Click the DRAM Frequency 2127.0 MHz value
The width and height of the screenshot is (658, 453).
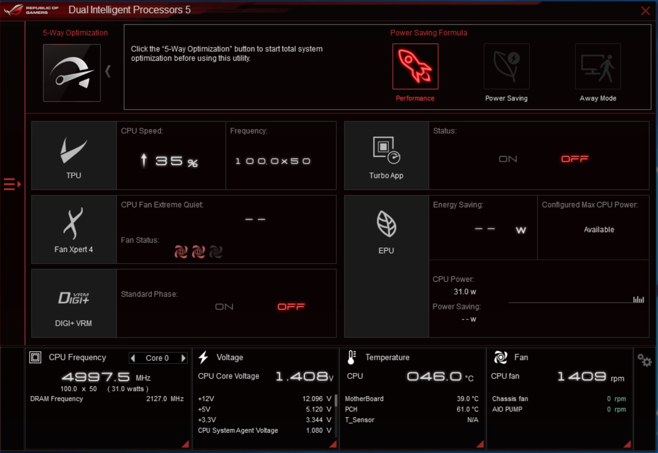point(165,399)
